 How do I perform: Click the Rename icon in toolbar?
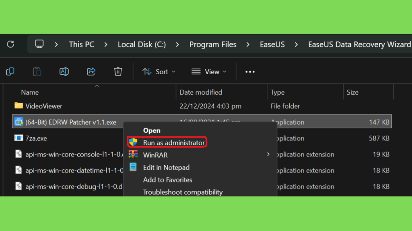tap(64, 71)
